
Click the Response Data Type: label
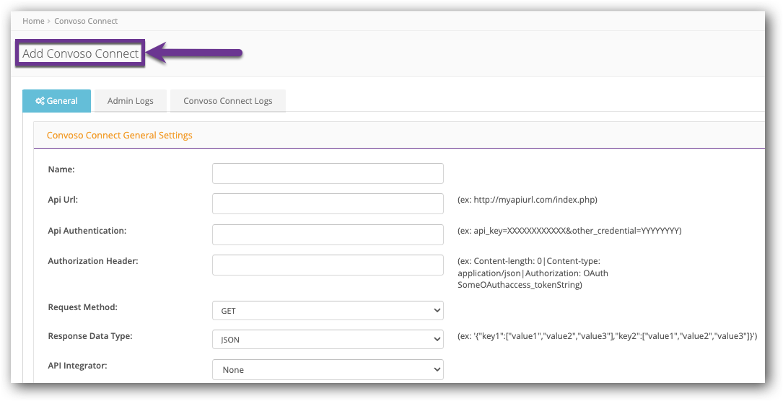pyautogui.click(x=90, y=336)
